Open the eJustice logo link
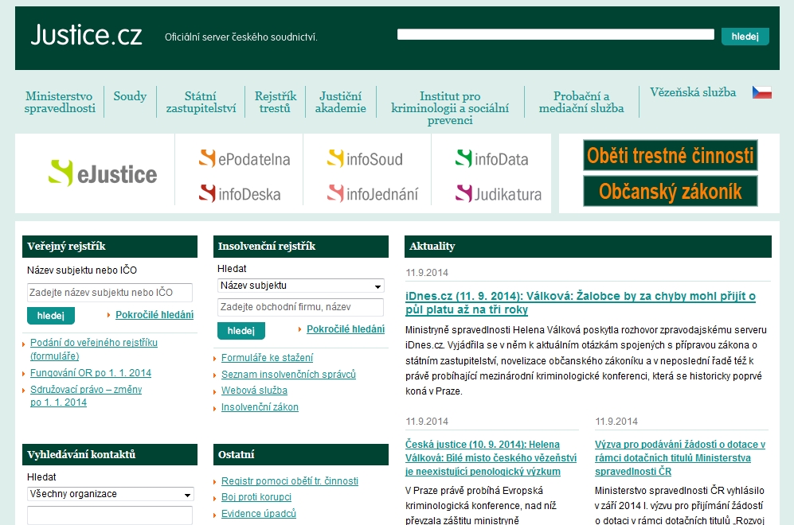 pos(103,173)
